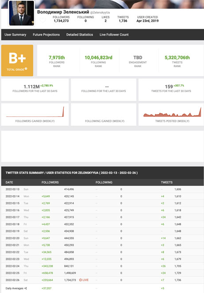
Task: Click the 159 tweets last 30 days value
Action: tap(169, 87)
